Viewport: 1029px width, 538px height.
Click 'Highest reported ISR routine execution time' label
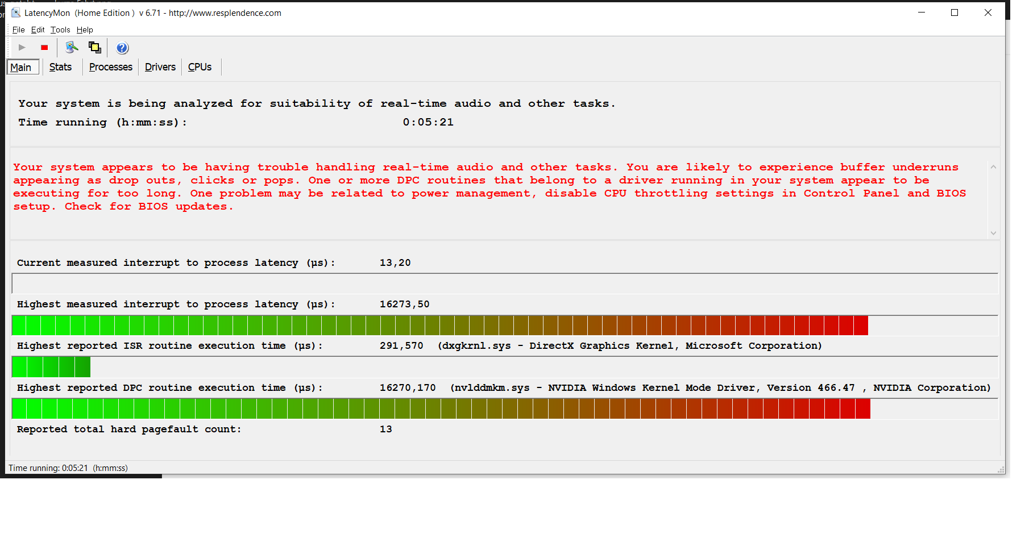(170, 345)
